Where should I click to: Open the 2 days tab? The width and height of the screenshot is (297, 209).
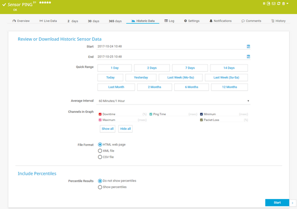point(73,21)
